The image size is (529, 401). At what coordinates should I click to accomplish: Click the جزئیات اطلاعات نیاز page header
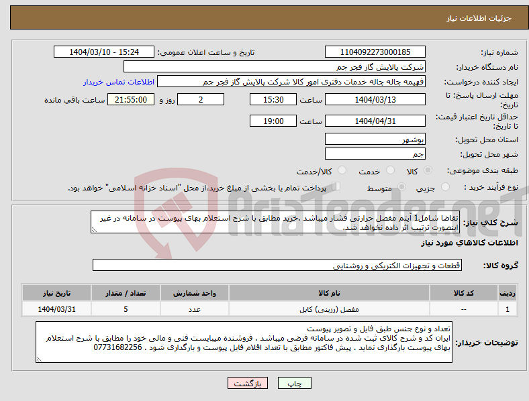point(479,18)
